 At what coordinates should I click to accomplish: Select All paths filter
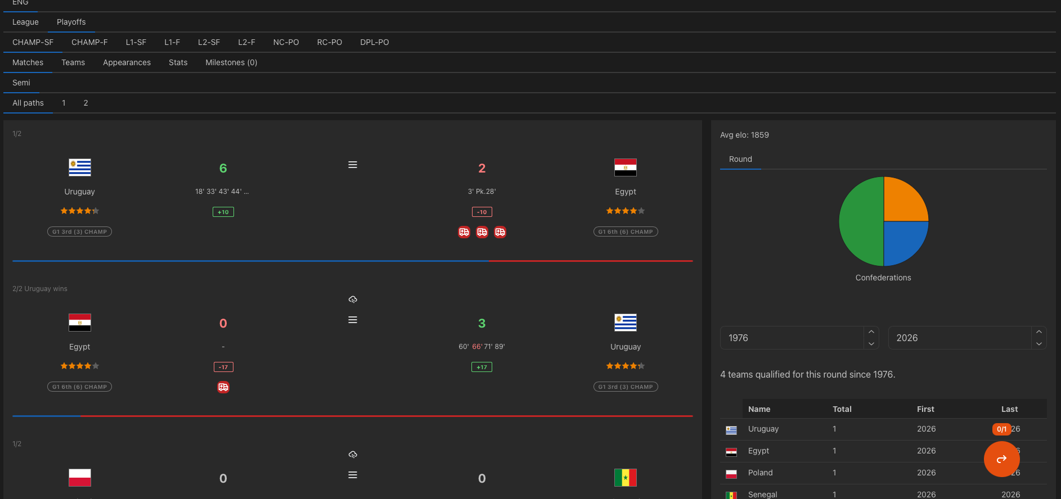(x=28, y=103)
